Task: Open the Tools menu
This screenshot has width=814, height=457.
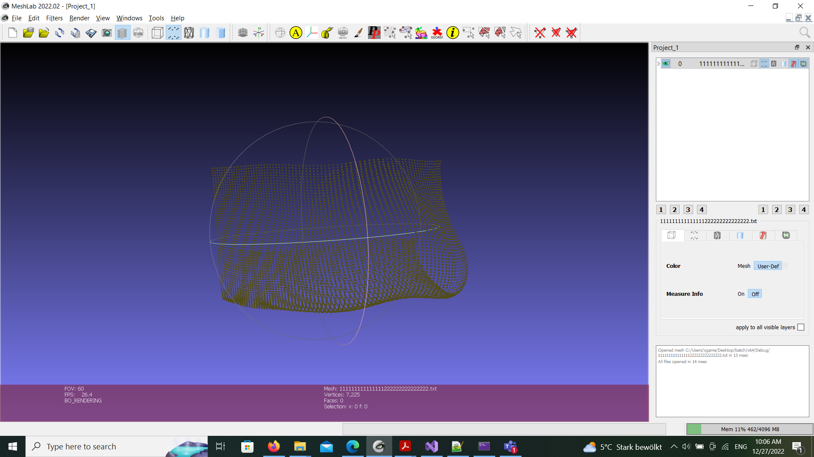Action: click(x=156, y=18)
